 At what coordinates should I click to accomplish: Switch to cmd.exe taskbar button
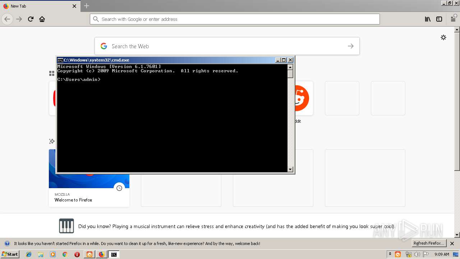click(114, 254)
